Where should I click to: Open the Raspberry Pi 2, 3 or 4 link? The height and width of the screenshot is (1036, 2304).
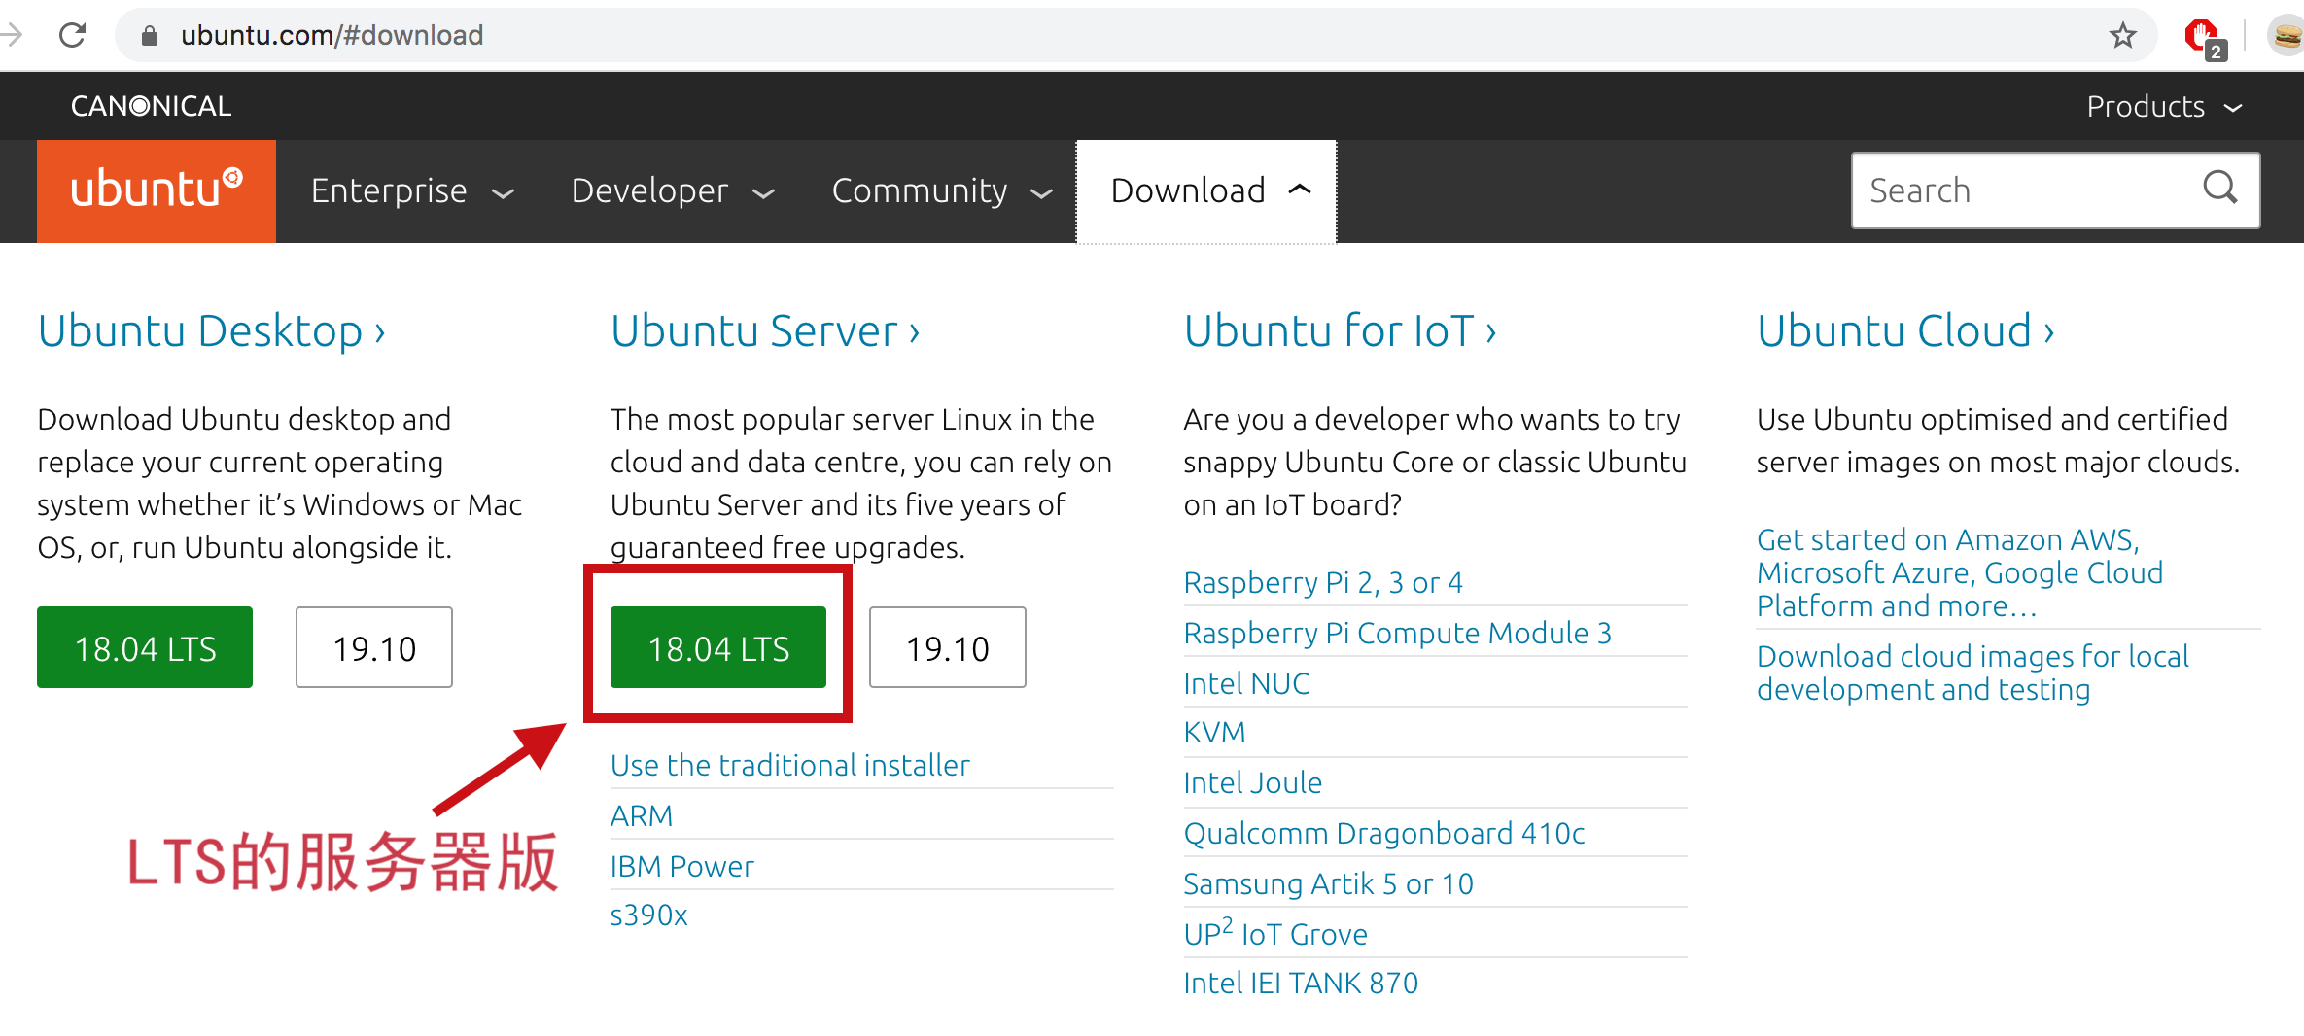click(x=1322, y=582)
